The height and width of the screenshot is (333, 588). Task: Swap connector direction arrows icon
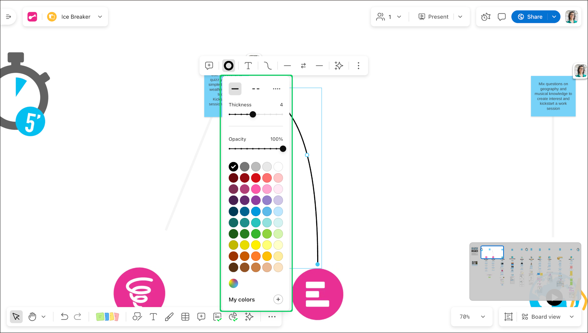pyautogui.click(x=303, y=66)
